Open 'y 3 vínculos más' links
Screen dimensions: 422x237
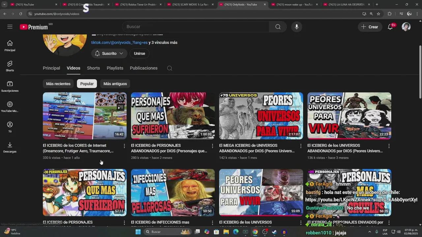click(163, 42)
